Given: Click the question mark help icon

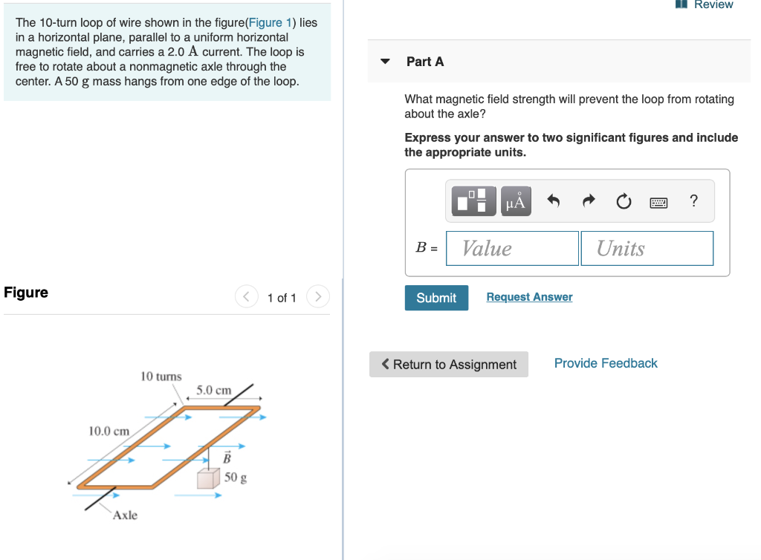Looking at the screenshot, I should [693, 201].
